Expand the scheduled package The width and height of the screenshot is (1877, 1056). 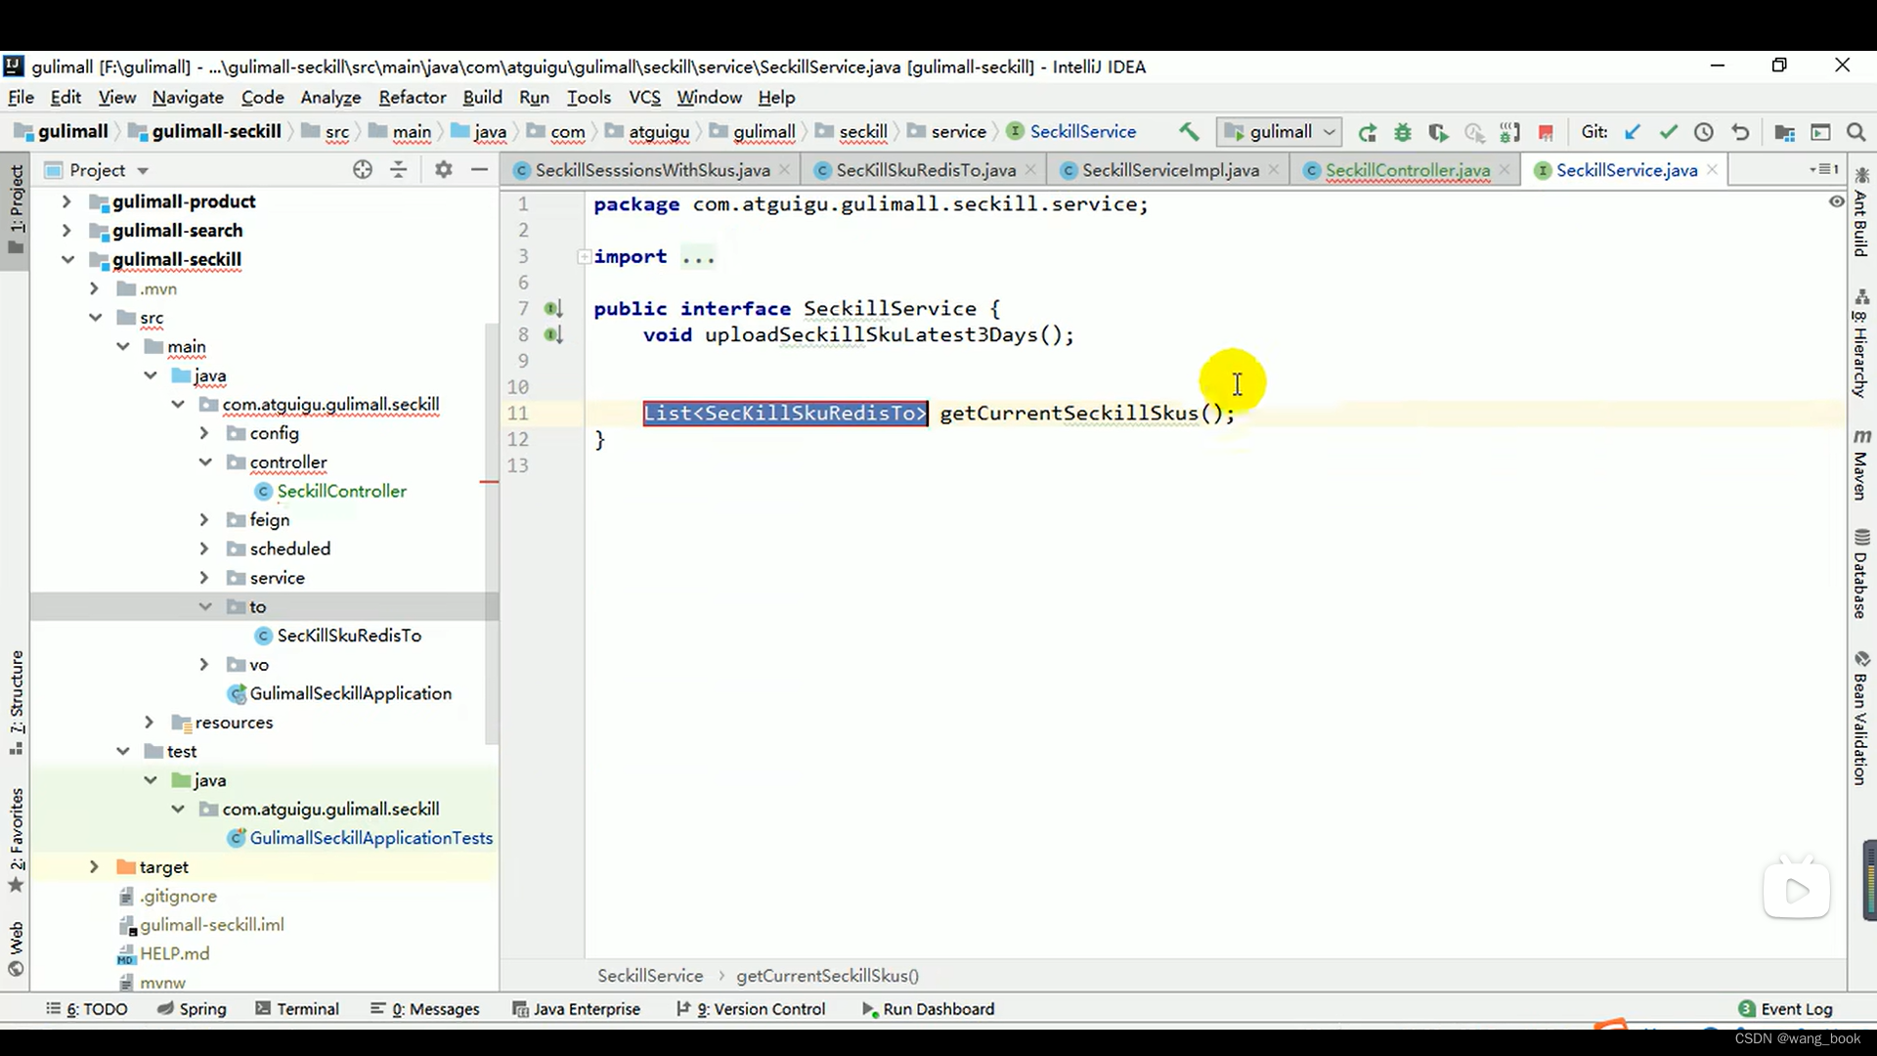203,550
